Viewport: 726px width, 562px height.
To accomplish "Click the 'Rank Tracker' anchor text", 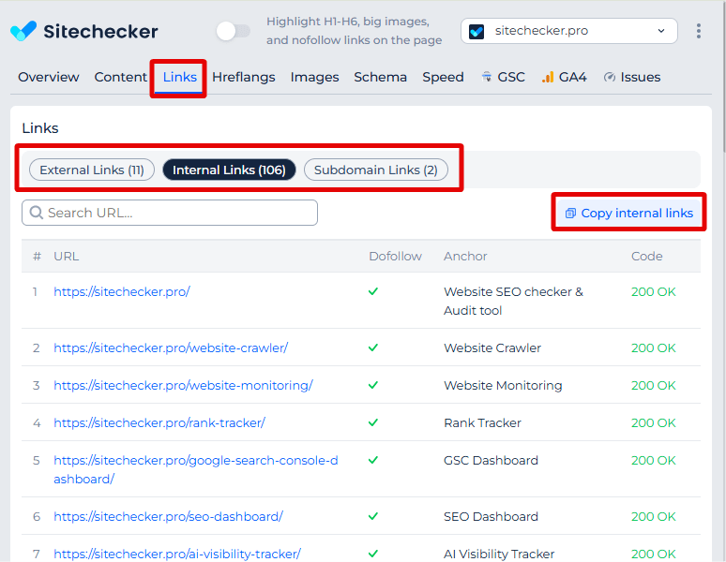I will (x=482, y=422).
